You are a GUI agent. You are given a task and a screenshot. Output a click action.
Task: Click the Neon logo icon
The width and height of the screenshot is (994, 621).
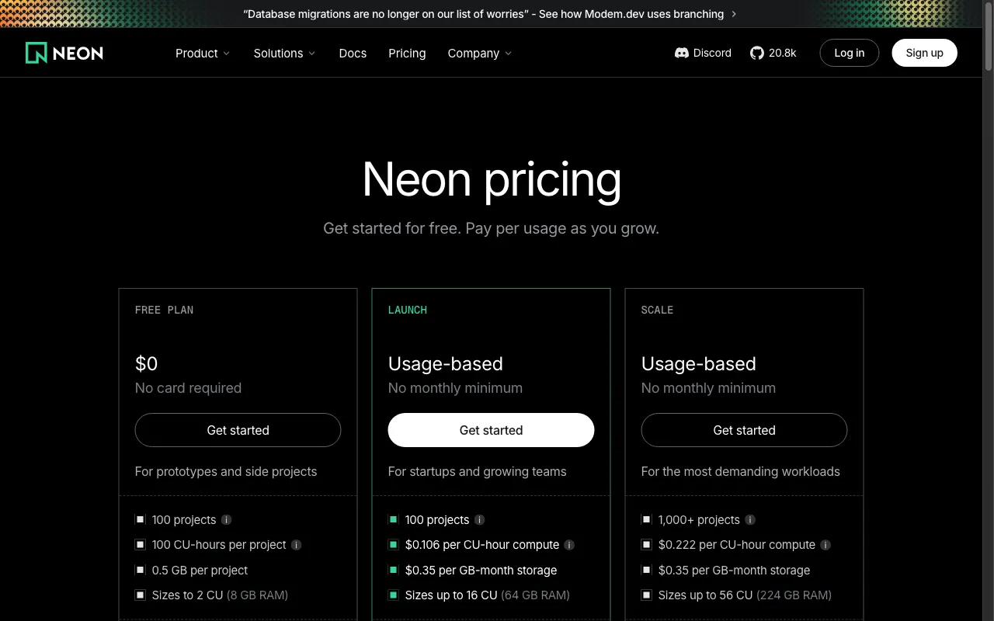coord(36,53)
